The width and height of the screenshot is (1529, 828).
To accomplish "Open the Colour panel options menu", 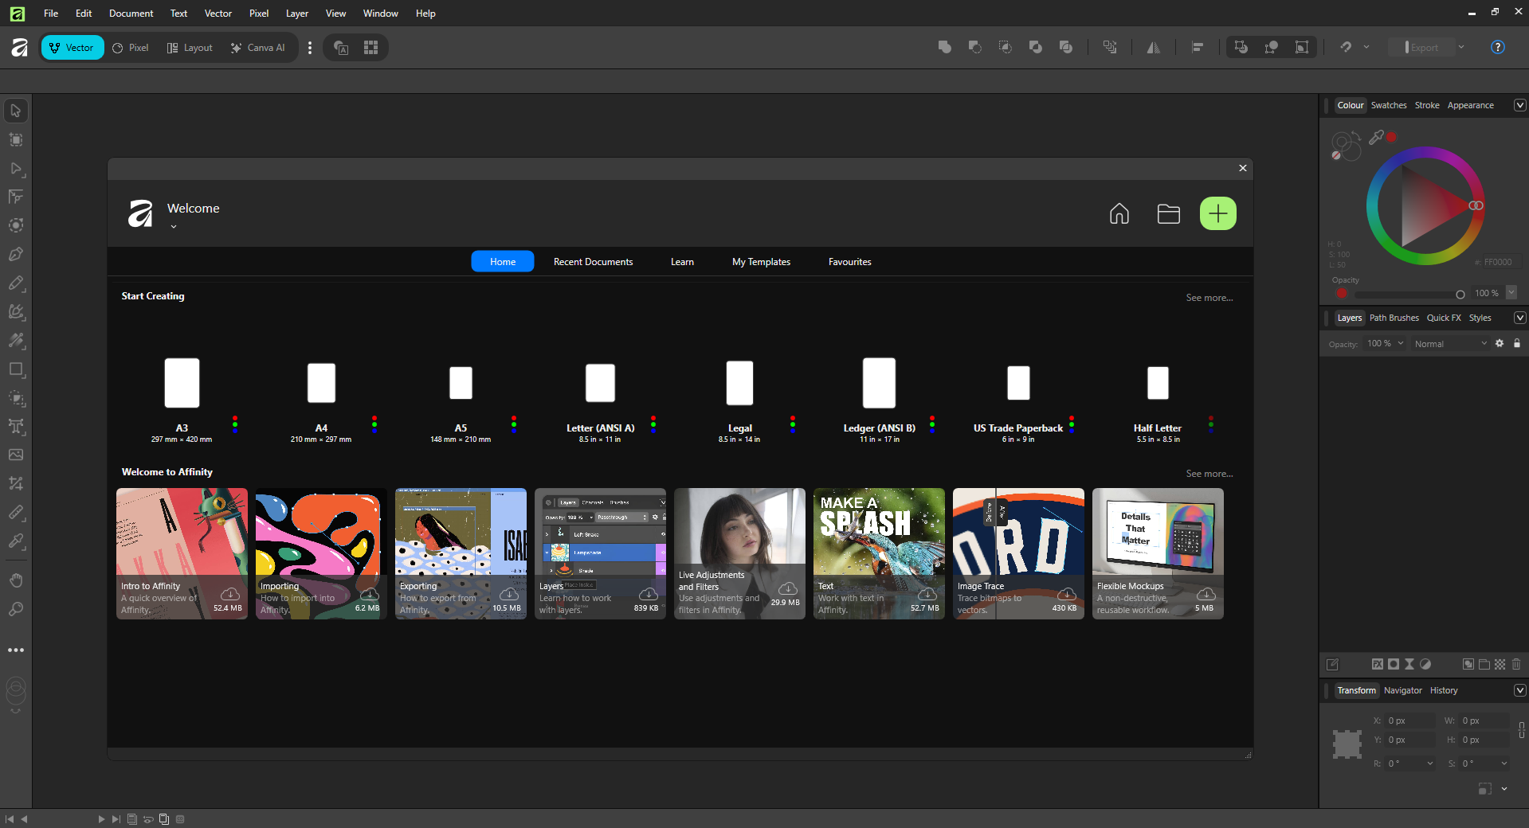I will 1519,105.
